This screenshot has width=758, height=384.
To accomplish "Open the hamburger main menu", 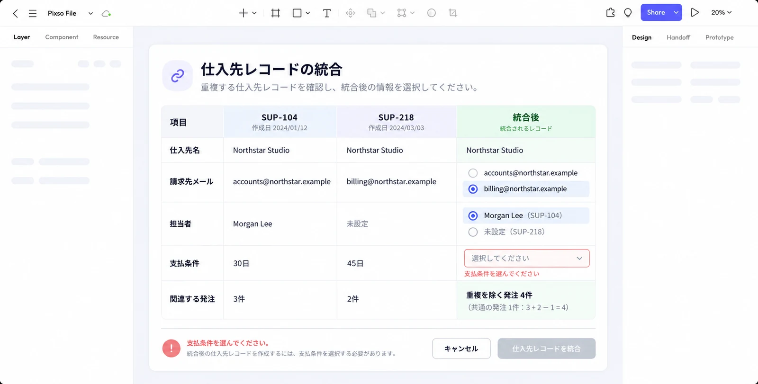I will click(x=33, y=13).
